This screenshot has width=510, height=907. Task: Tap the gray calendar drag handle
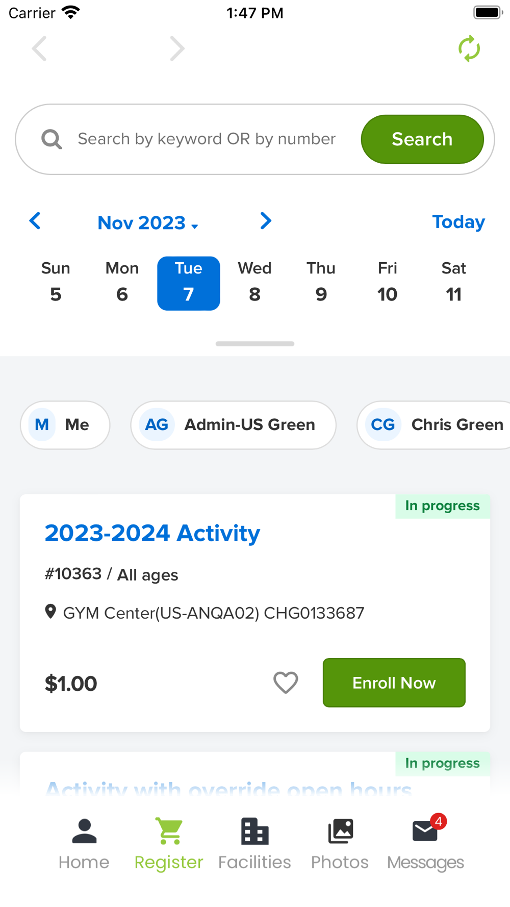point(255,344)
